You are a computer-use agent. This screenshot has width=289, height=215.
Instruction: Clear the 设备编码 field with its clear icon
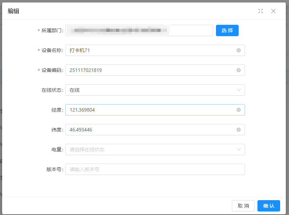(x=239, y=70)
